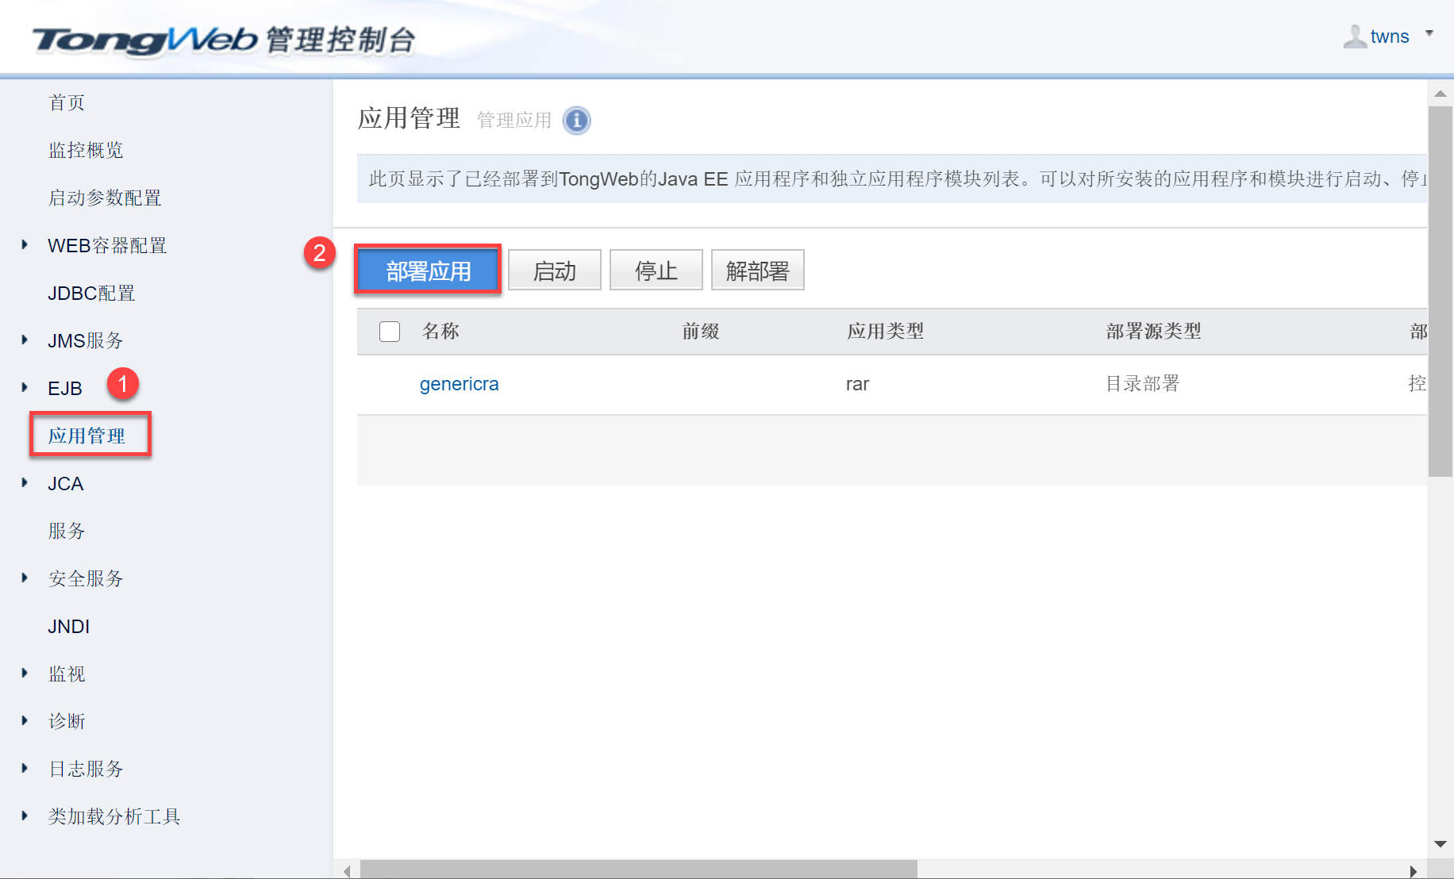
Task: Go to 首页 in the sidebar
Action: point(67,103)
